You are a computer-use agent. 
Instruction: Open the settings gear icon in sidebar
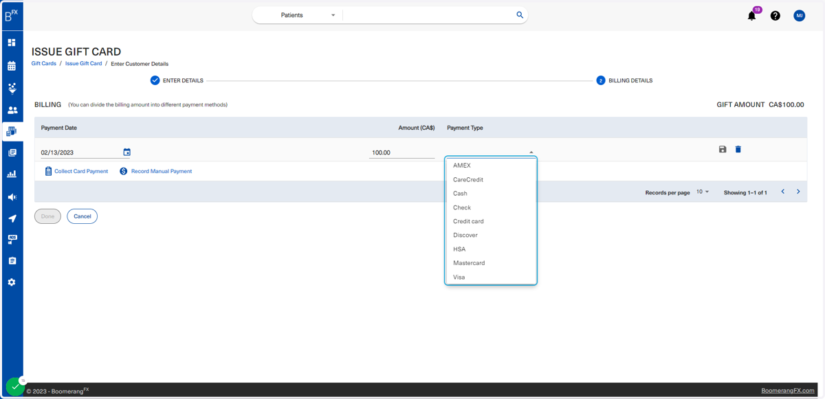(12, 282)
